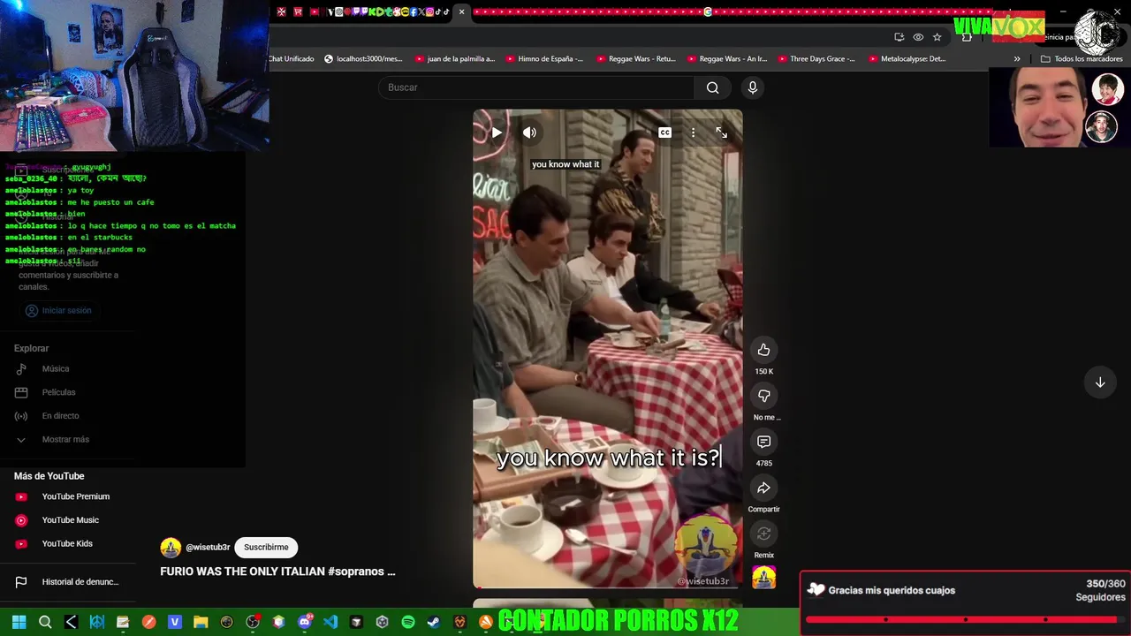The width and height of the screenshot is (1131, 636).
Task: Open the browser extensions puzzle icon
Action: 967,37
